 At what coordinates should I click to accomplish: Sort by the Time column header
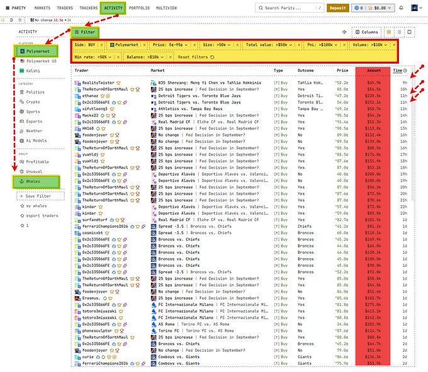397,70
